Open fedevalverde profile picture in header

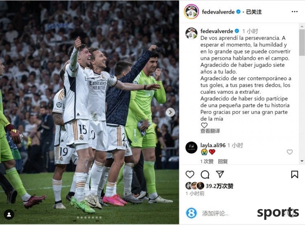(x=191, y=12)
